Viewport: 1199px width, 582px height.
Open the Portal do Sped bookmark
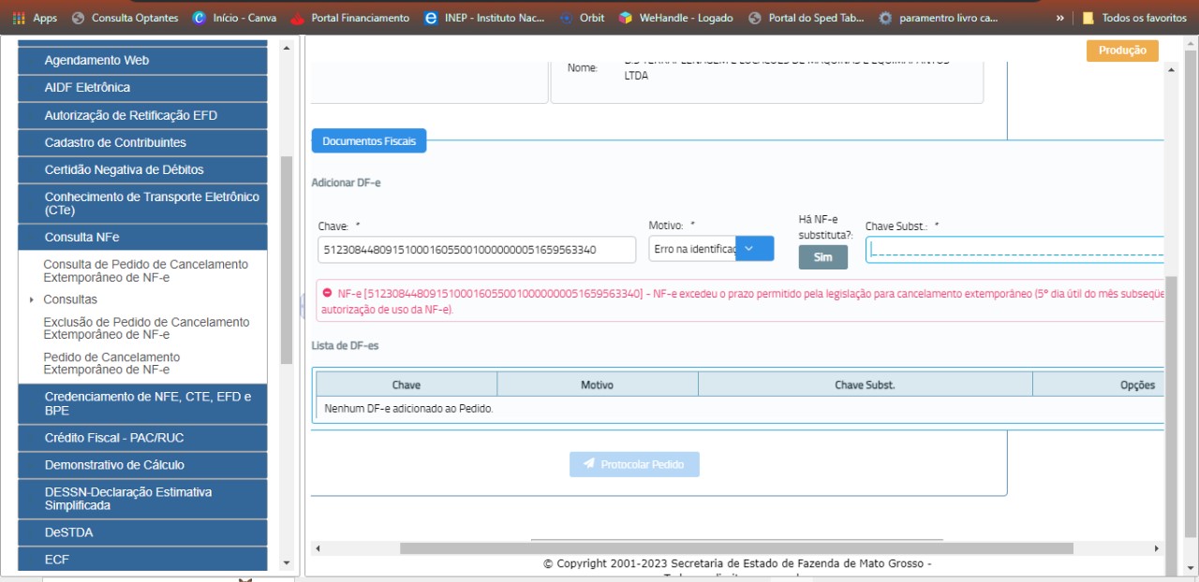tap(806, 18)
